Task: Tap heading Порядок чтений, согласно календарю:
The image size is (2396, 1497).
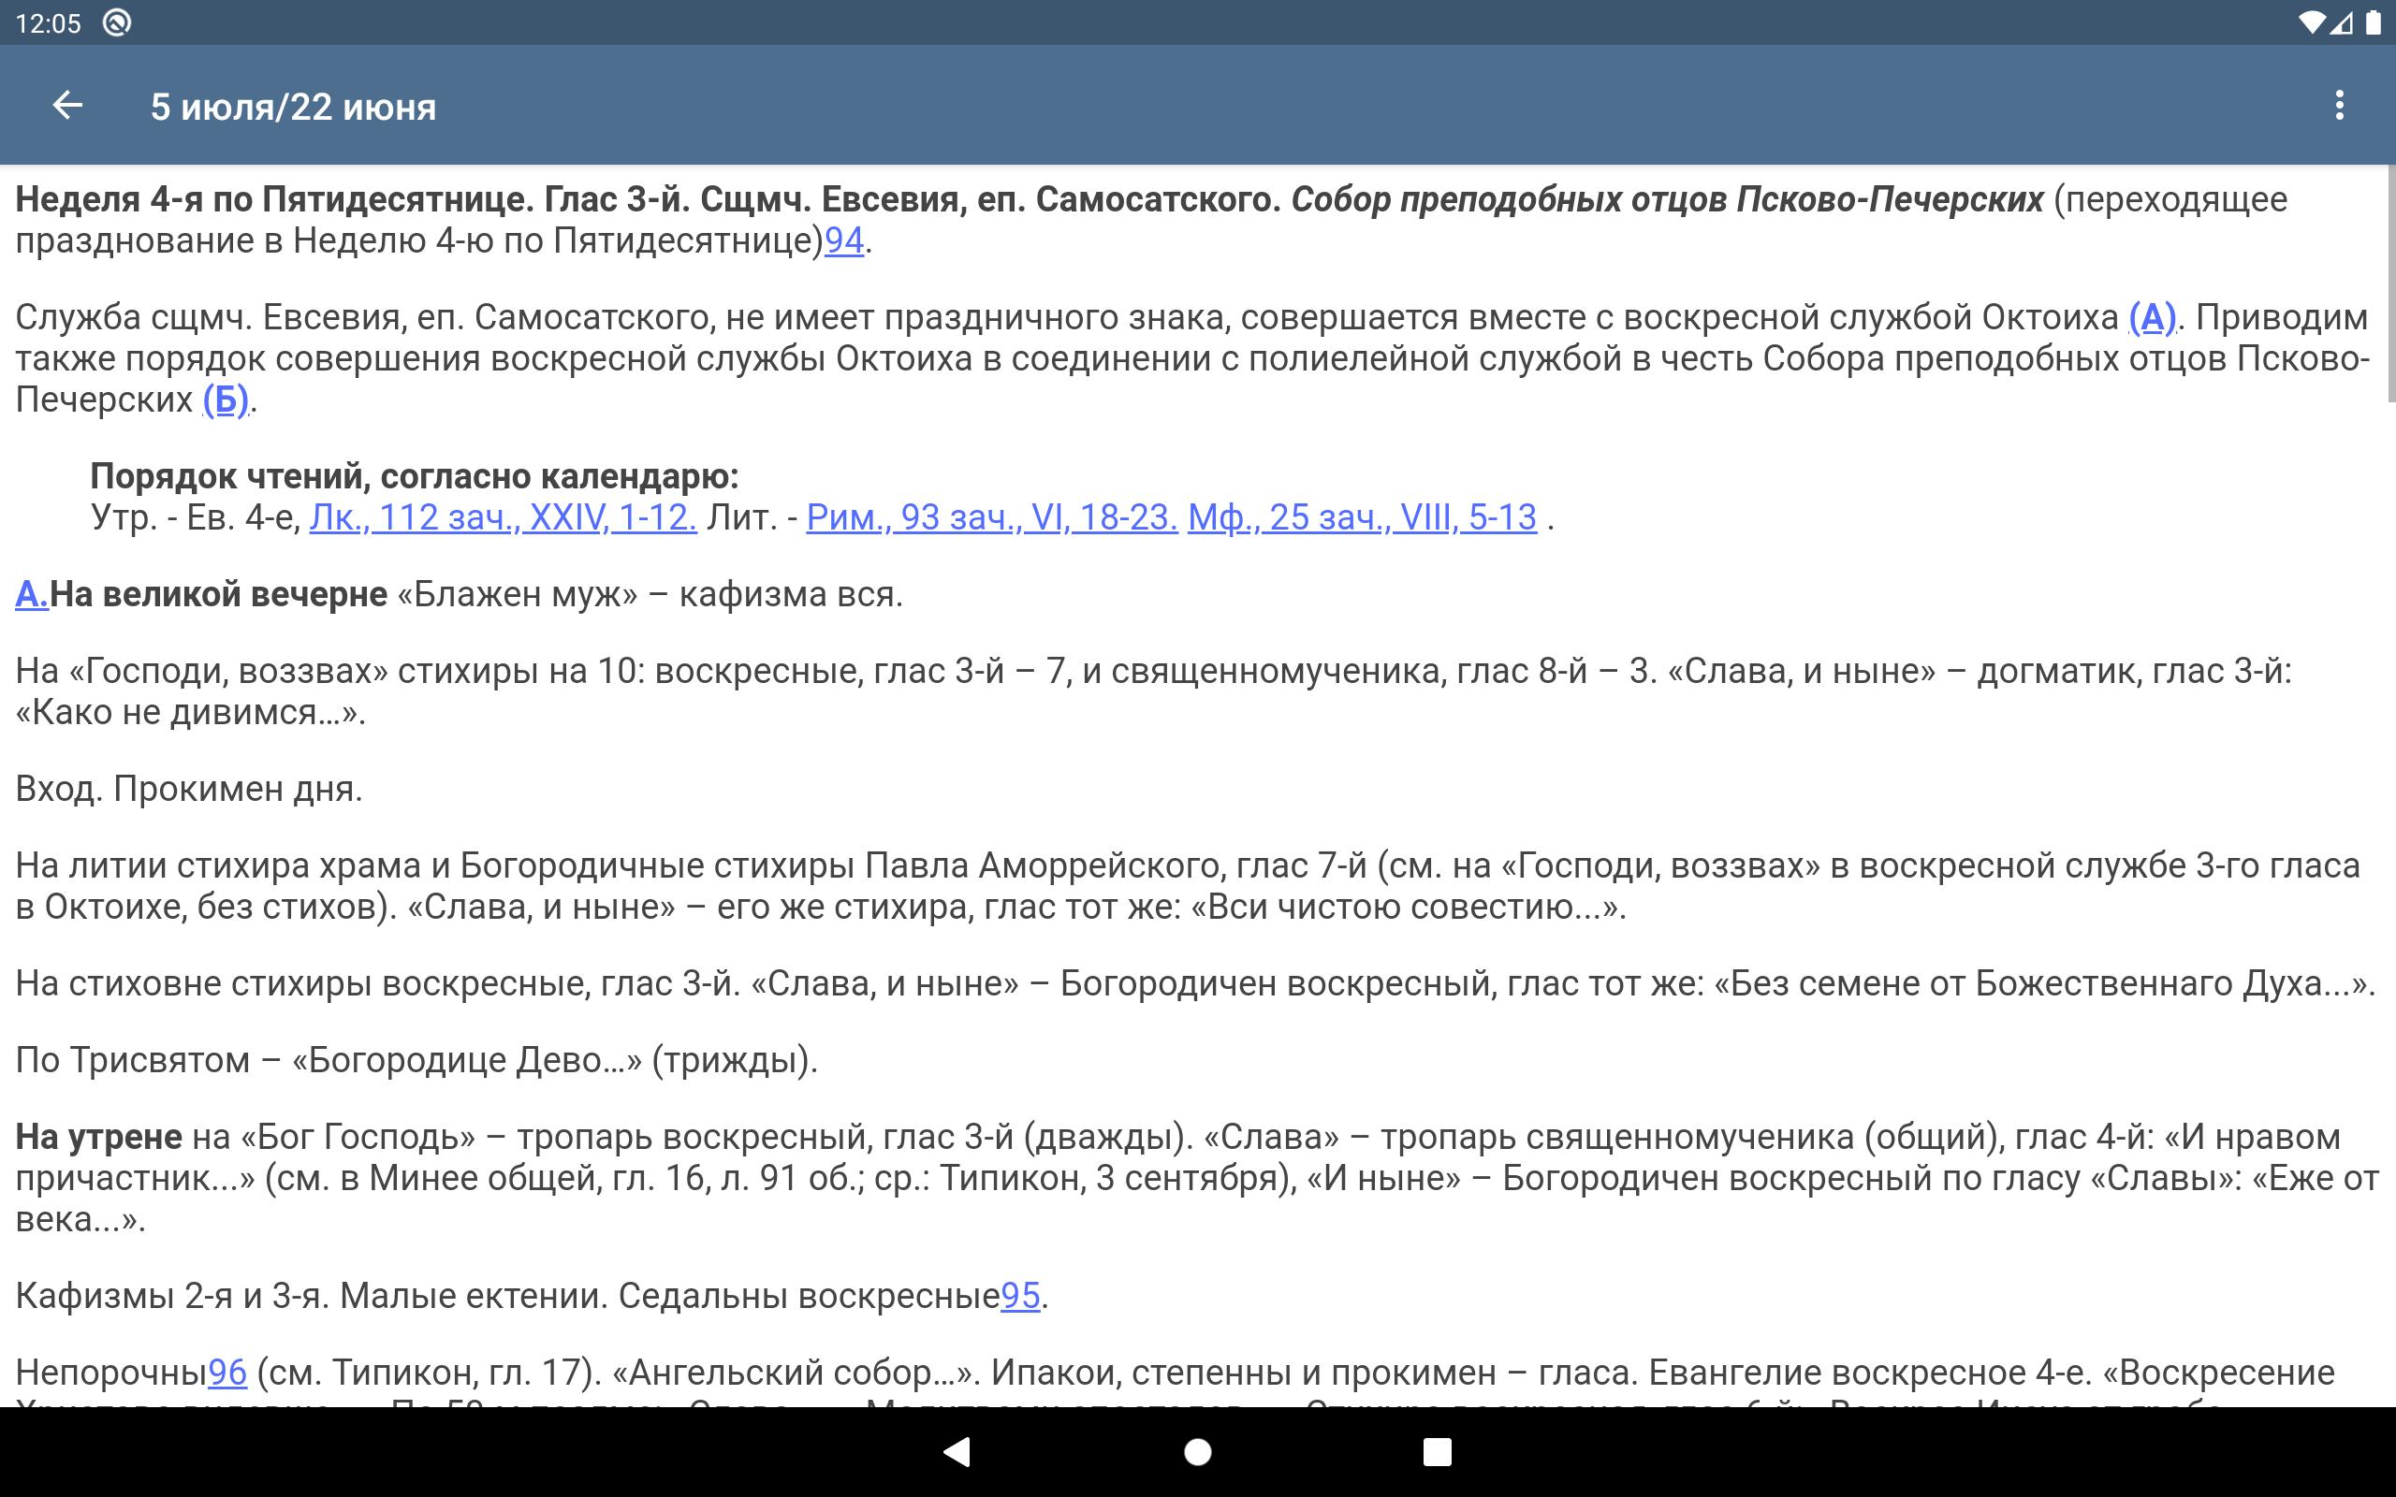Action: coord(415,476)
